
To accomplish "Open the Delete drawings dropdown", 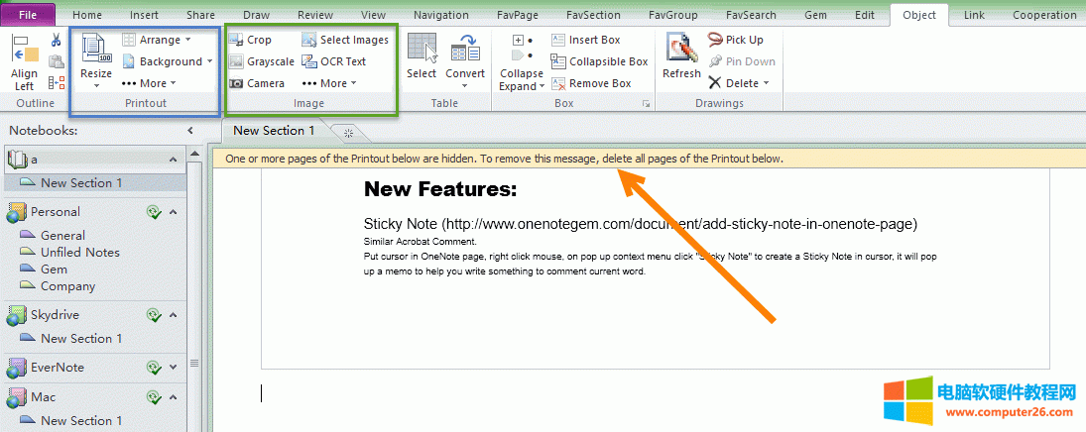I will click(x=739, y=83).
